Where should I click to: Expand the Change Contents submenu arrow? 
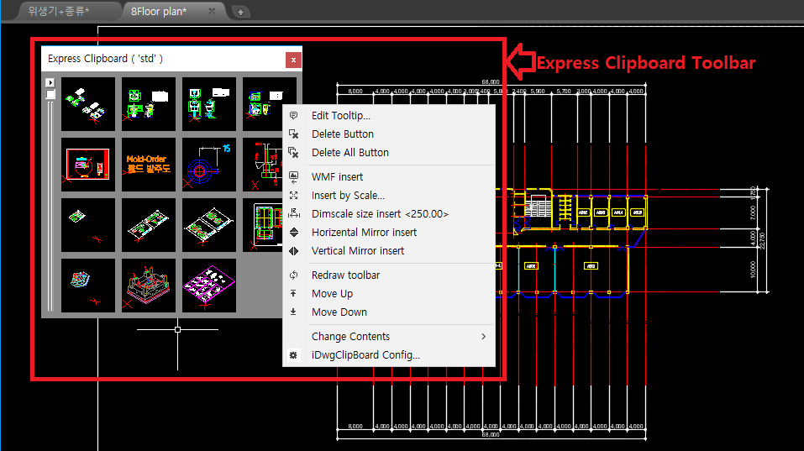click(x=484, y=336)
